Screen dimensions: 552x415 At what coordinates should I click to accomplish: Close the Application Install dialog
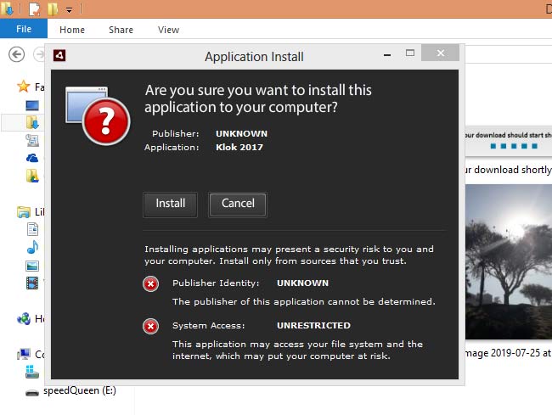[x=440, y=53]
